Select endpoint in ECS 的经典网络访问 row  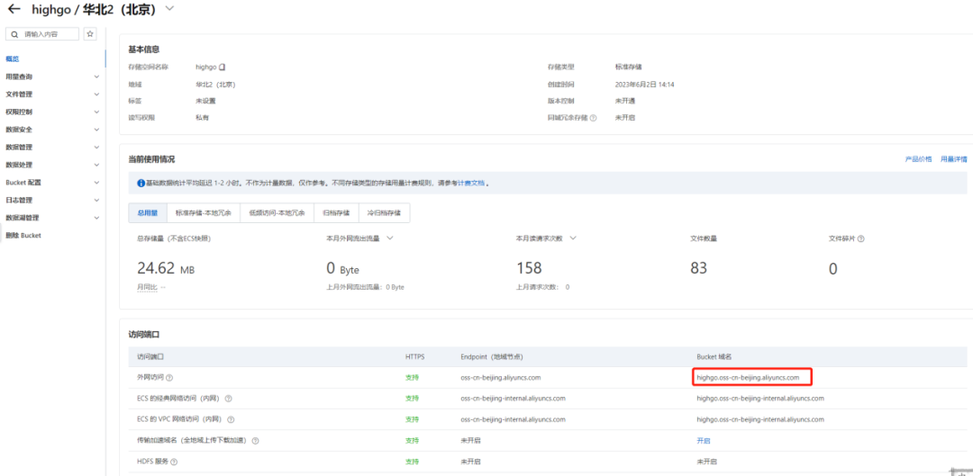[514, 398]
